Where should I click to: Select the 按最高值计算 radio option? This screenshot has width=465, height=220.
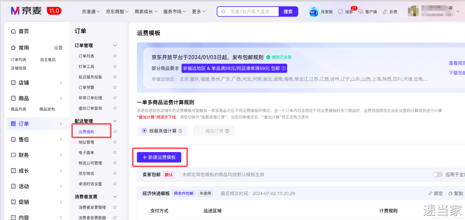(x=144, y=131)
